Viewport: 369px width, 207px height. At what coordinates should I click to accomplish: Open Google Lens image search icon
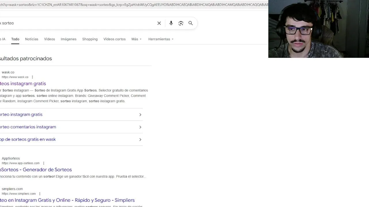181,23
